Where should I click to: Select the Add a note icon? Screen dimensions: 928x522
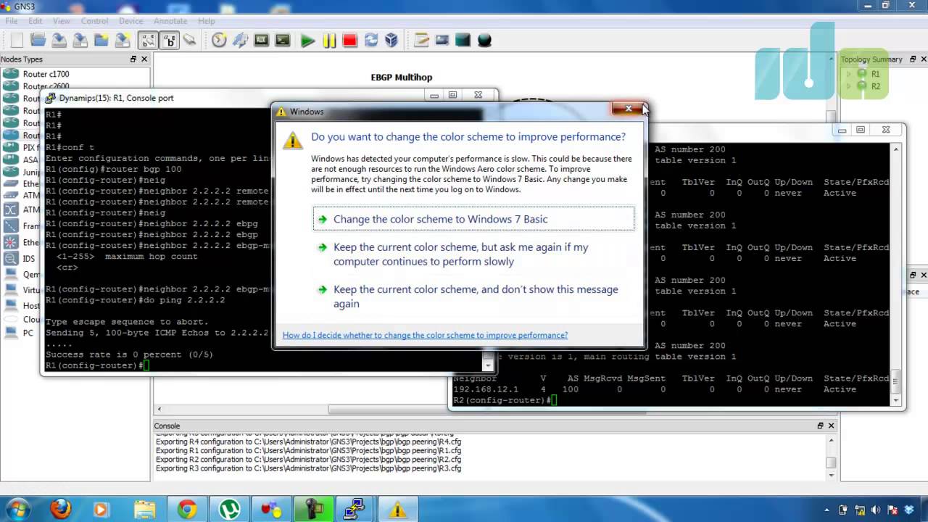tap(421, 41)
